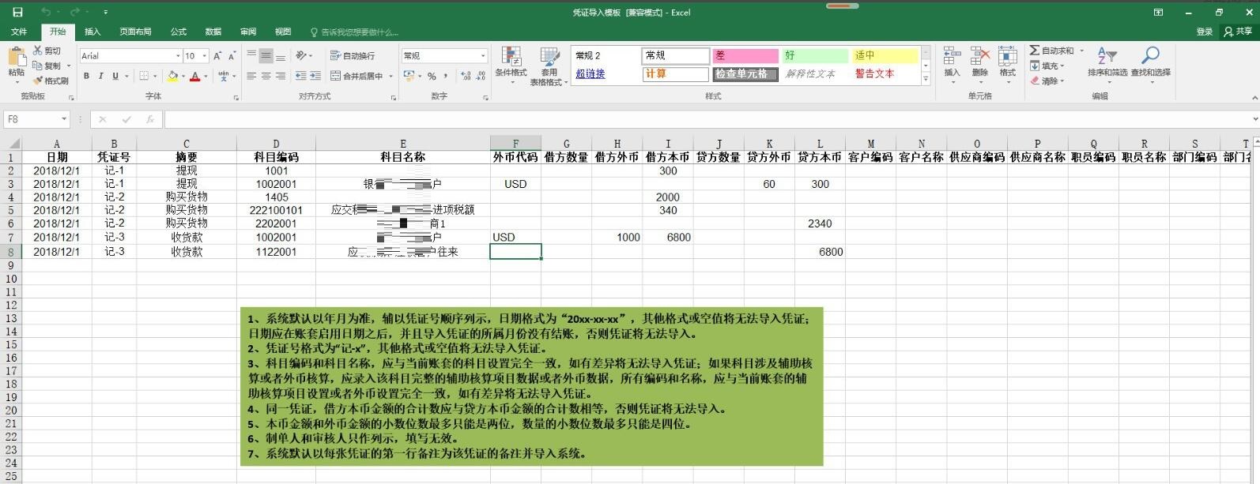The image size is (1260, 484).
Task: Click the Cut (剪切) scissors icon
Action: (x=37, y=51)
